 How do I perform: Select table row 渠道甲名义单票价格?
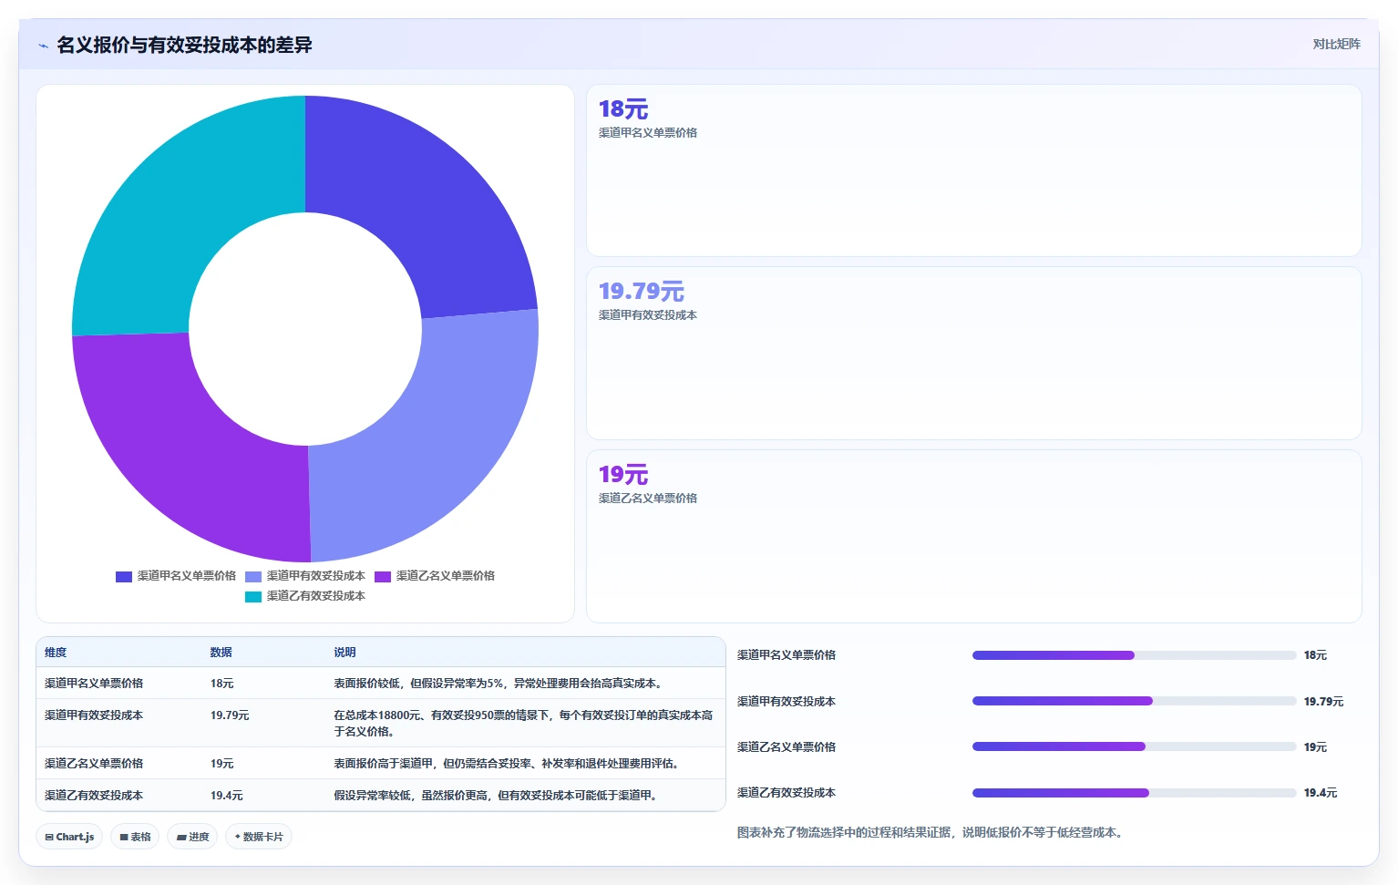click(381, 683)
